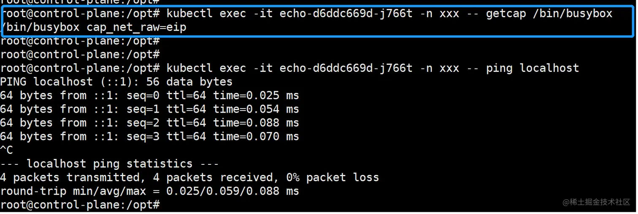
Task: Click the 0.025/0.059/0.088 ms statistics values
Action: coord(232,191)
